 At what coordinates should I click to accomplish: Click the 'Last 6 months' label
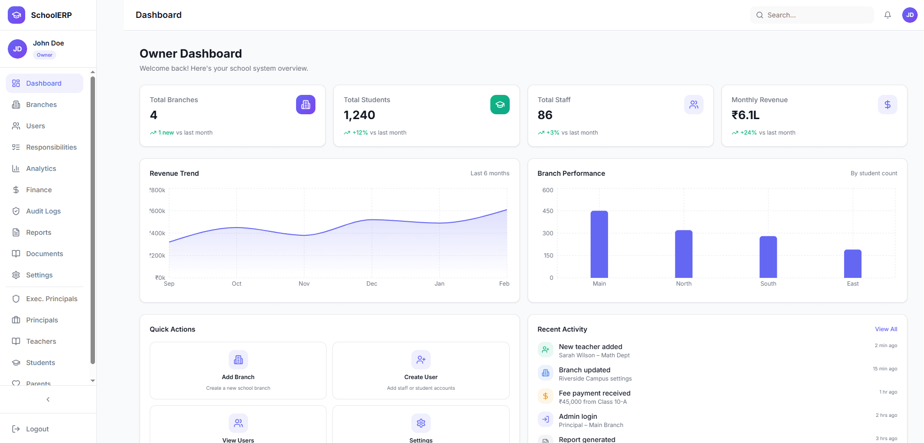pyautogui.click(x=490, y=173)
